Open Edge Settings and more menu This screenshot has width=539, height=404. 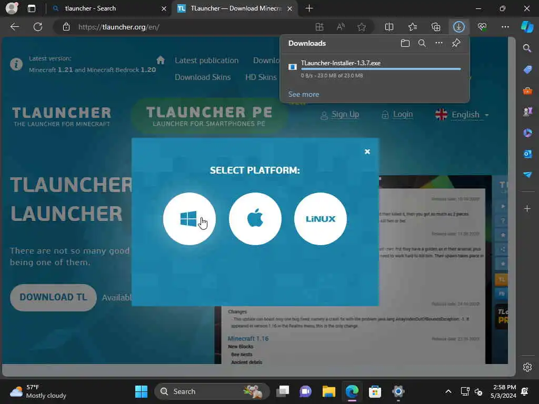pyautogui.click(x=505, y=27)
